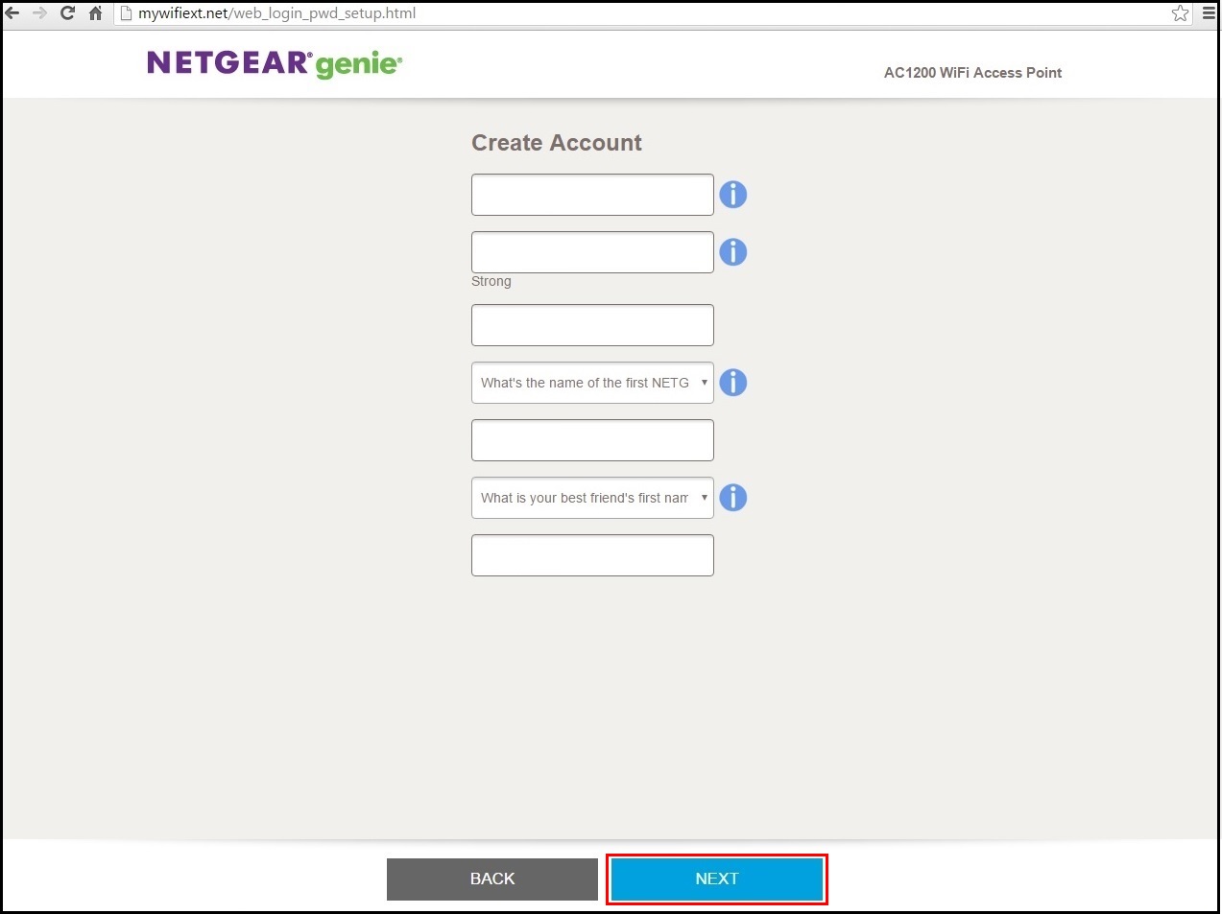Click the info icon beside the password strength field
The image size is (1222, 914).
pyautogui.click(x=732, y=252)
